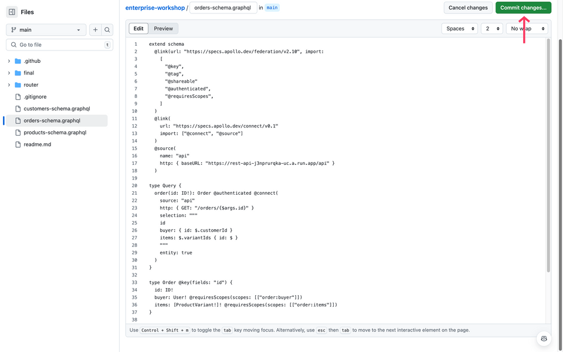This screenshot has width=563, height=352.
Task: Click the .github folder icon
Action: [18, 61]
